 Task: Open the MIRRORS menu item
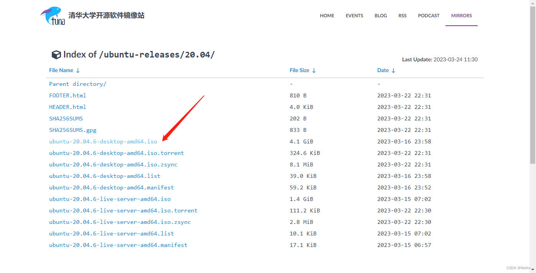coord(462,16)
